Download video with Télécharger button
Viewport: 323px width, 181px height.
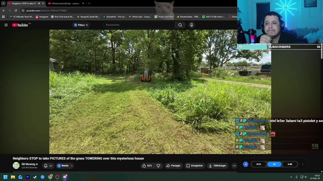[x=217, y=166]
